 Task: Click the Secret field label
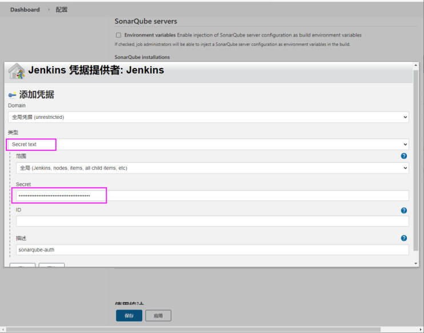click(23, 184)
